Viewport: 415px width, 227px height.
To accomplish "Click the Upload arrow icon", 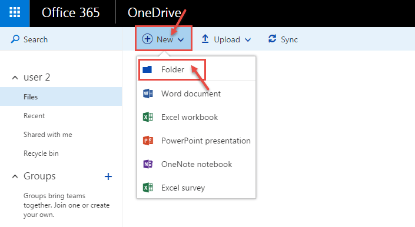I will [x=205, y=39].
